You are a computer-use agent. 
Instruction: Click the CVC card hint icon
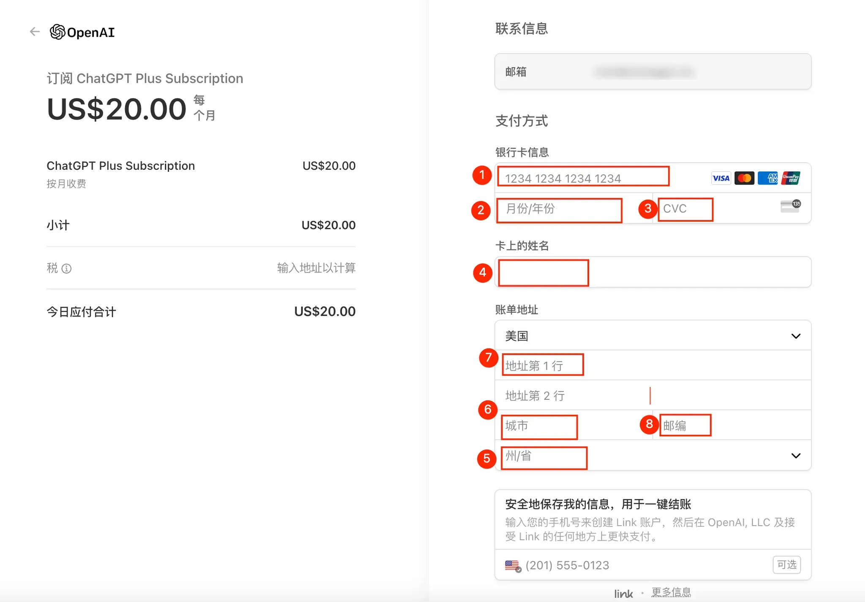pyautogui.click(x=790, y=206)
